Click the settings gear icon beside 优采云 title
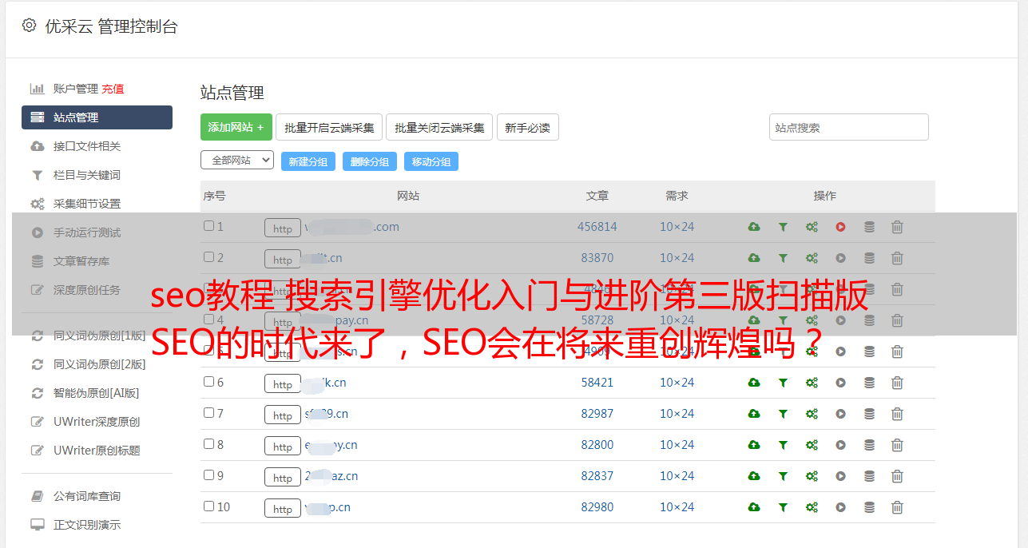This screenshot has width=1028, height=548. click(30, 26)
